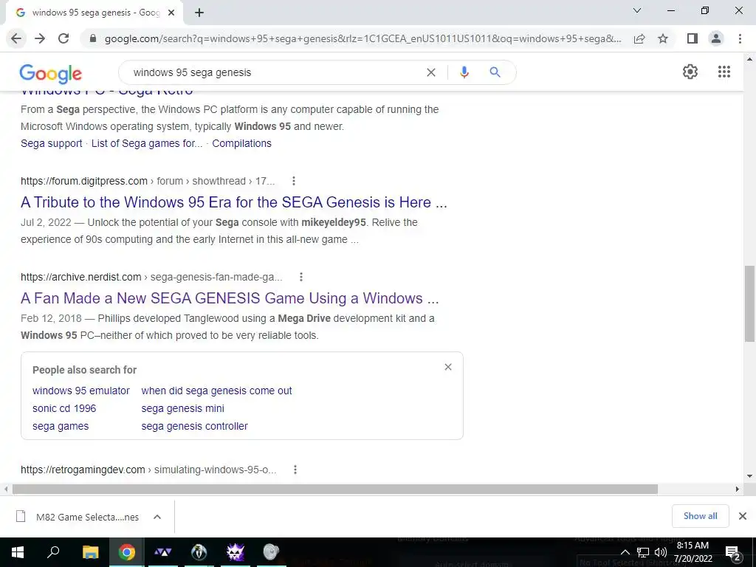Open A Tribute to the Windows 95 Era result
Viewport: 756px width, 567px height.
coord(234,202)
